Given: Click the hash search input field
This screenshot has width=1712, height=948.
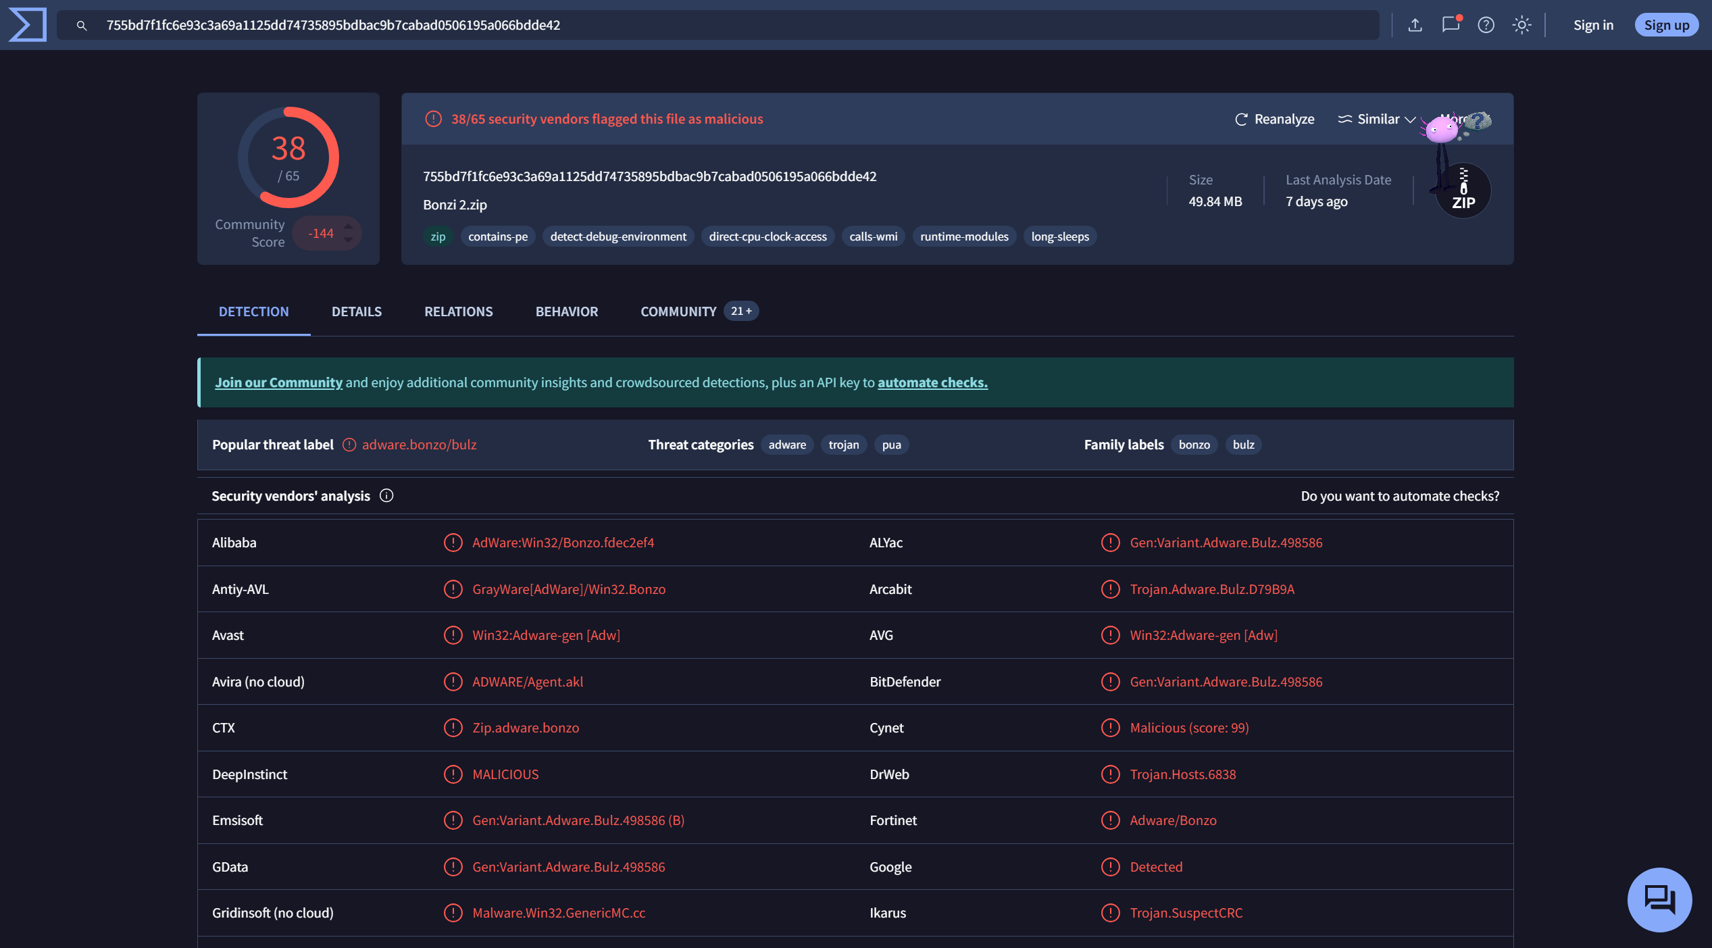Looking at the screenshot, I should 676,25.
